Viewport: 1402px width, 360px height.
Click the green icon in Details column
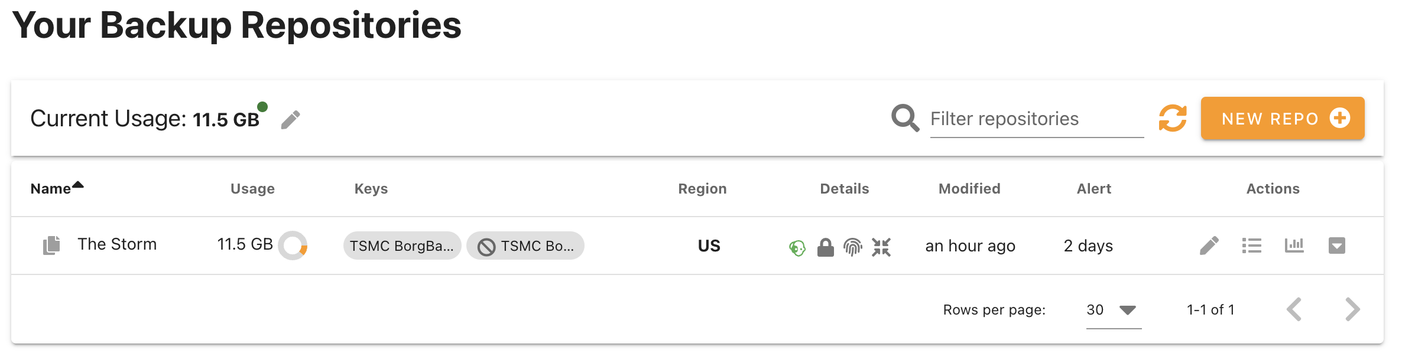(797, 248)
